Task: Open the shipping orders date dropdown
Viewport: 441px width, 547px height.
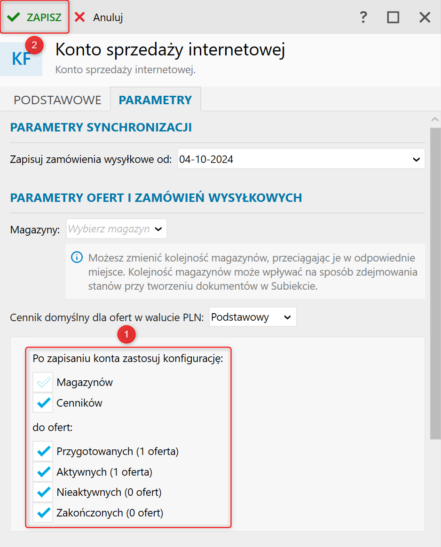Action: (416, 160)
